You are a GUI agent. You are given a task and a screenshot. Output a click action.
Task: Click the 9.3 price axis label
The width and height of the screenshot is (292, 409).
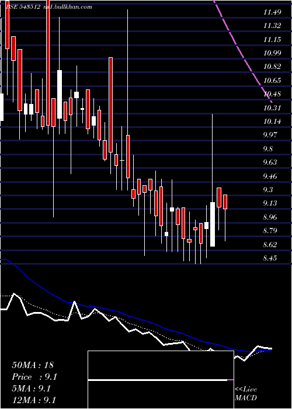tap(268, 190)
